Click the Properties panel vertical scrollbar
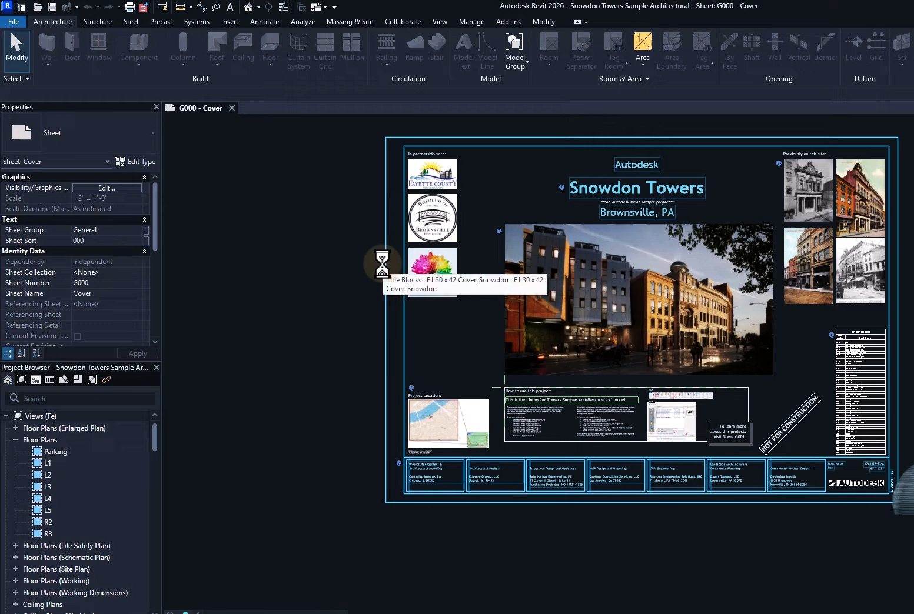Viewport: 914px width, 614px height. coord(155,218)
